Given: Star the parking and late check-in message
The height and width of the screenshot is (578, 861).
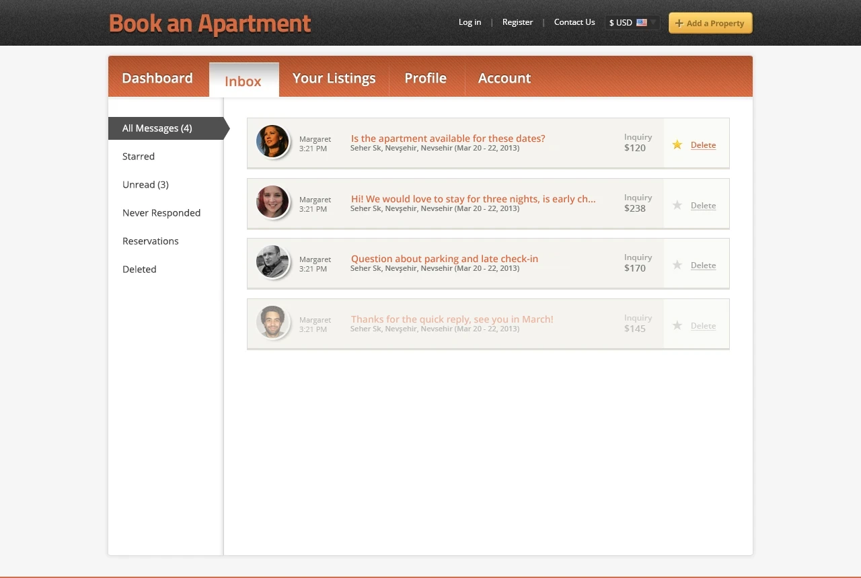Looking at the screenshot, I should (x=677, y=265).
